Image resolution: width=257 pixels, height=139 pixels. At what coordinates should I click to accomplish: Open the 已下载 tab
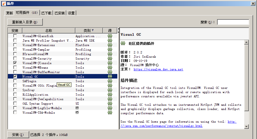[x=46, y=13]
